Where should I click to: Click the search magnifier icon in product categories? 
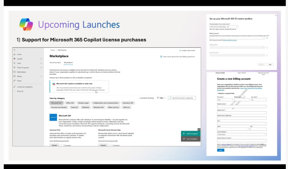pyautogui.click(x=170, y=98)
